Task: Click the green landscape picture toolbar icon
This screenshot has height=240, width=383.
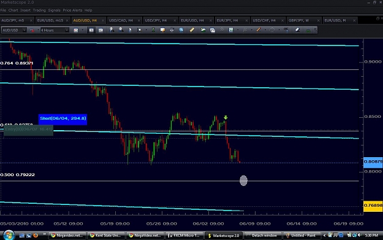Action: [x=203, y=30]
